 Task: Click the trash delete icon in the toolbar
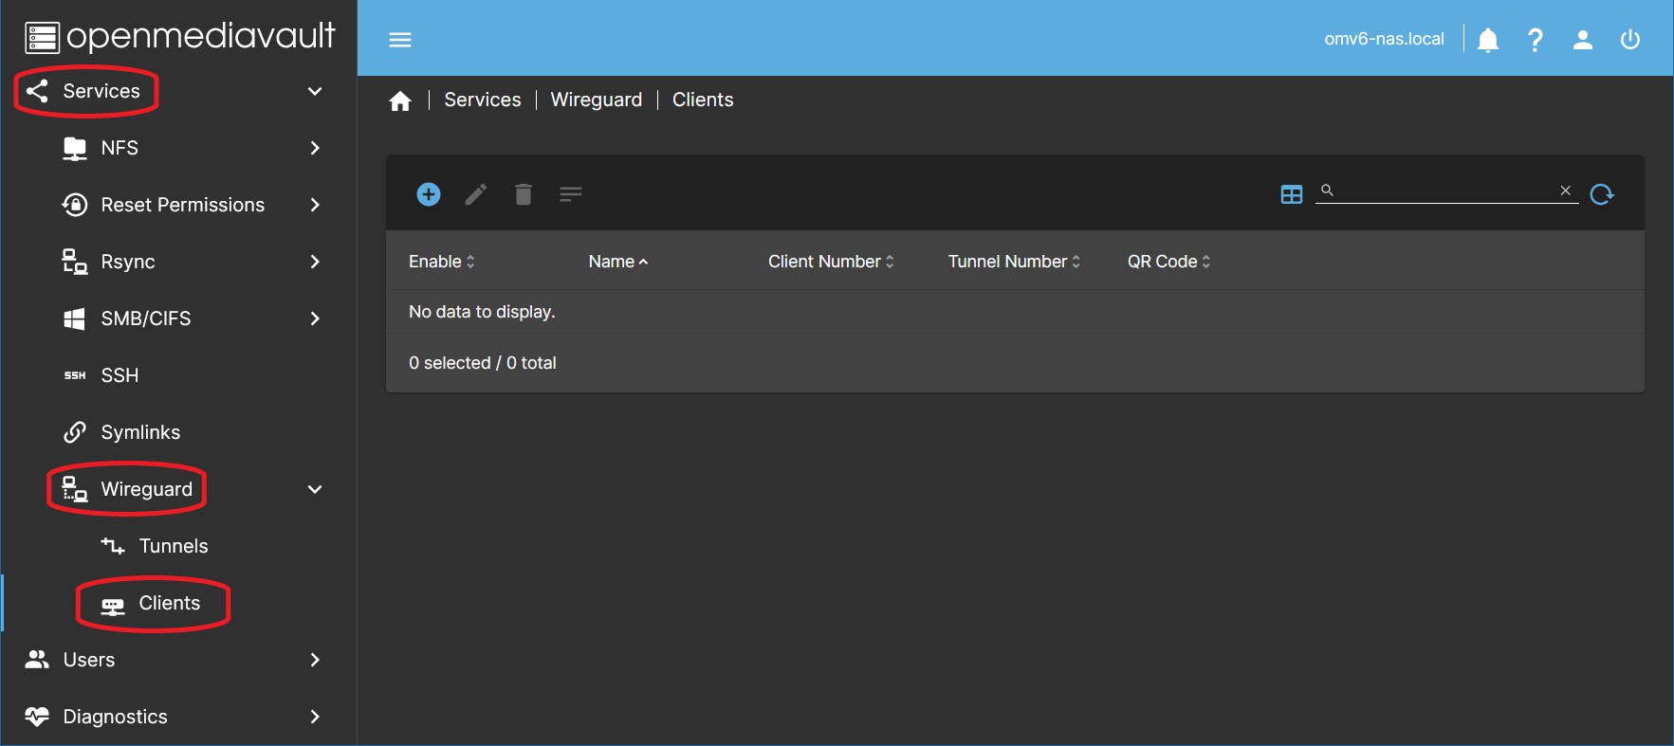[523, 194]
